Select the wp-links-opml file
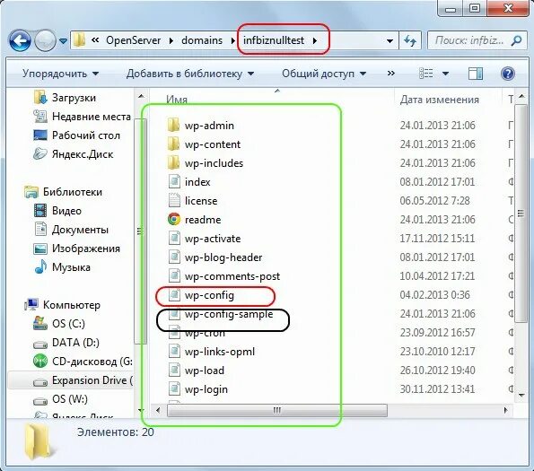The width and height of the screenshot is (534, 471). pos(220,352)
